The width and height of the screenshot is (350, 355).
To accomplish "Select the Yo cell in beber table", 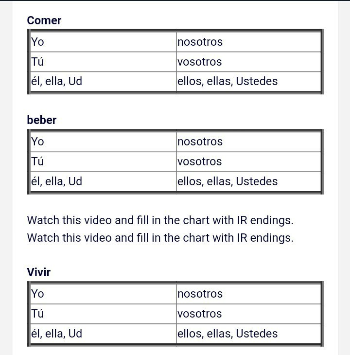I will 103,142.
